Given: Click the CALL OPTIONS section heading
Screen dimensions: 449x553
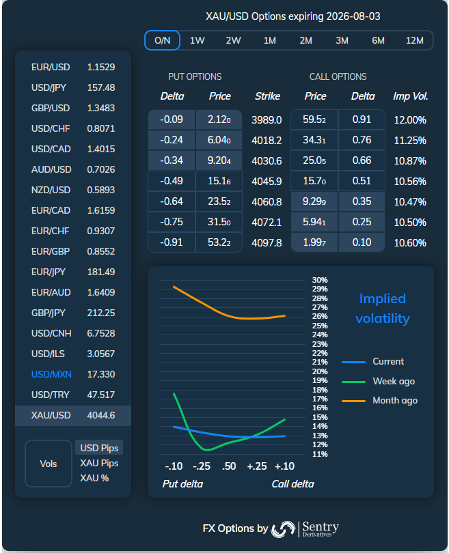Looking at the screenshot, I should [x=338, y=76].
